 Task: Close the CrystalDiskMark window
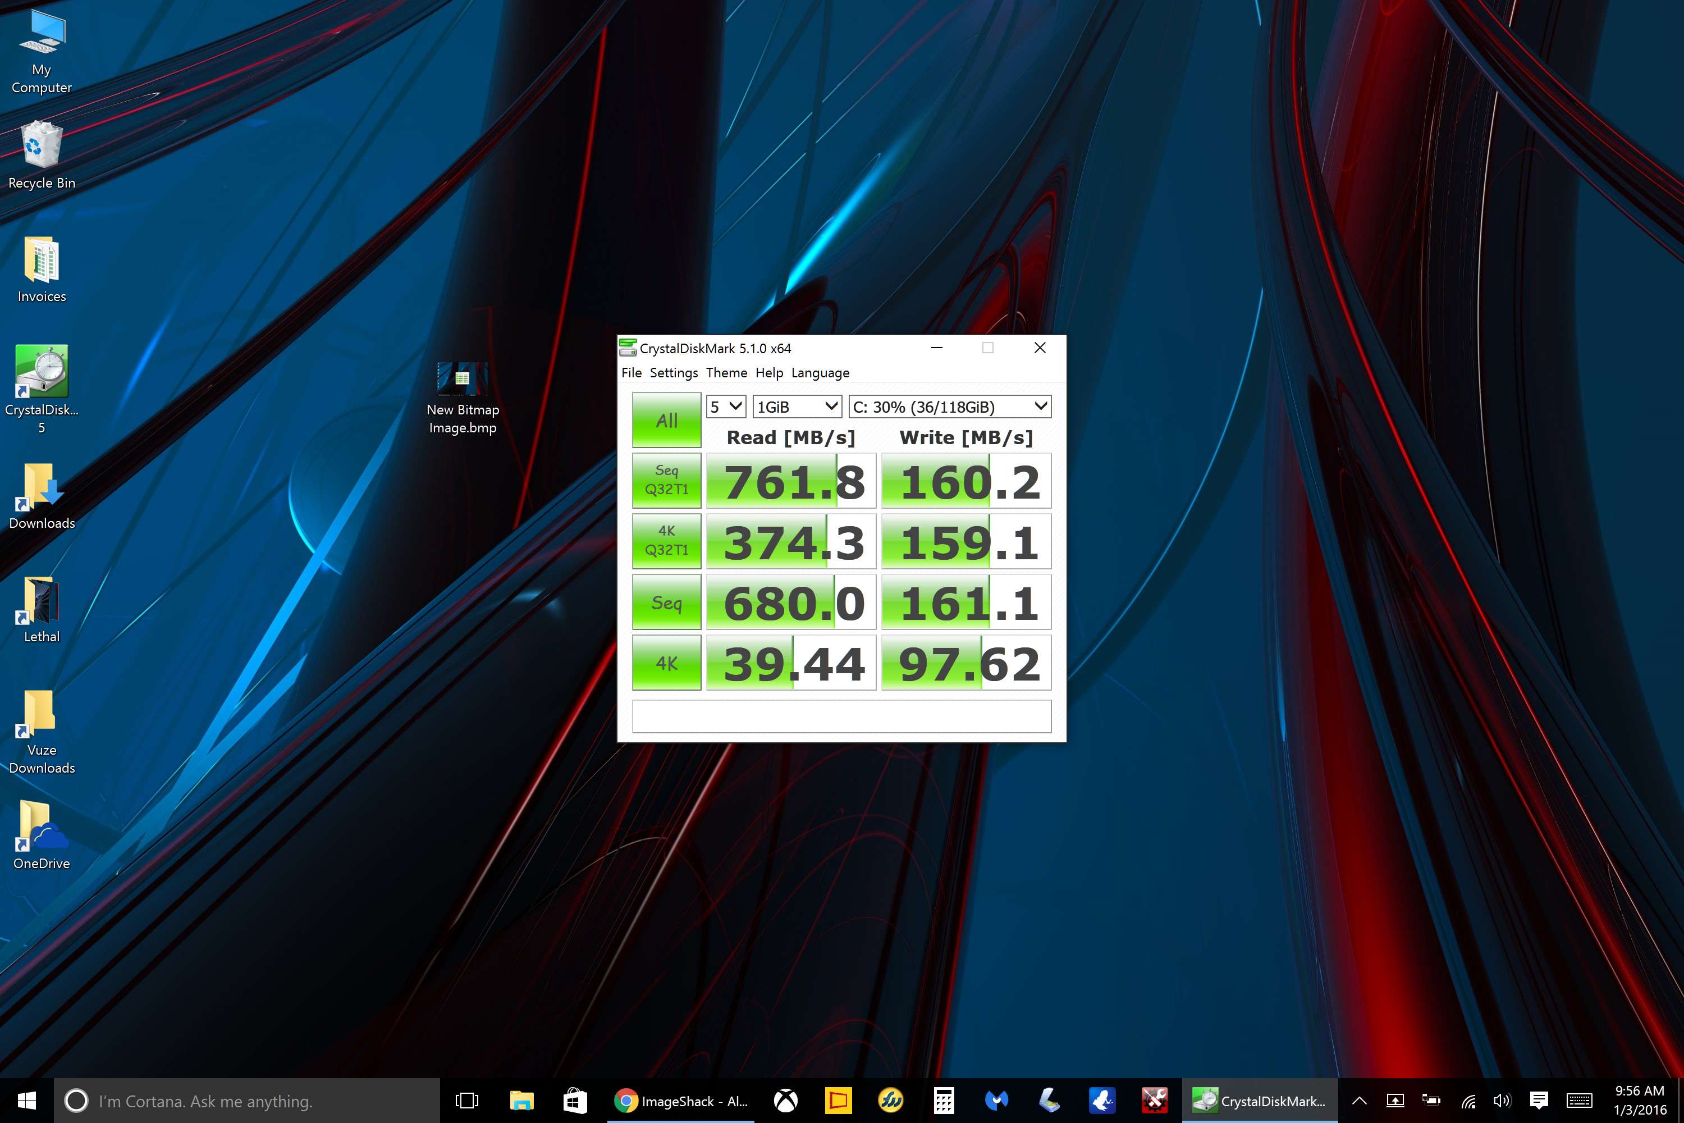point(1040,348)
